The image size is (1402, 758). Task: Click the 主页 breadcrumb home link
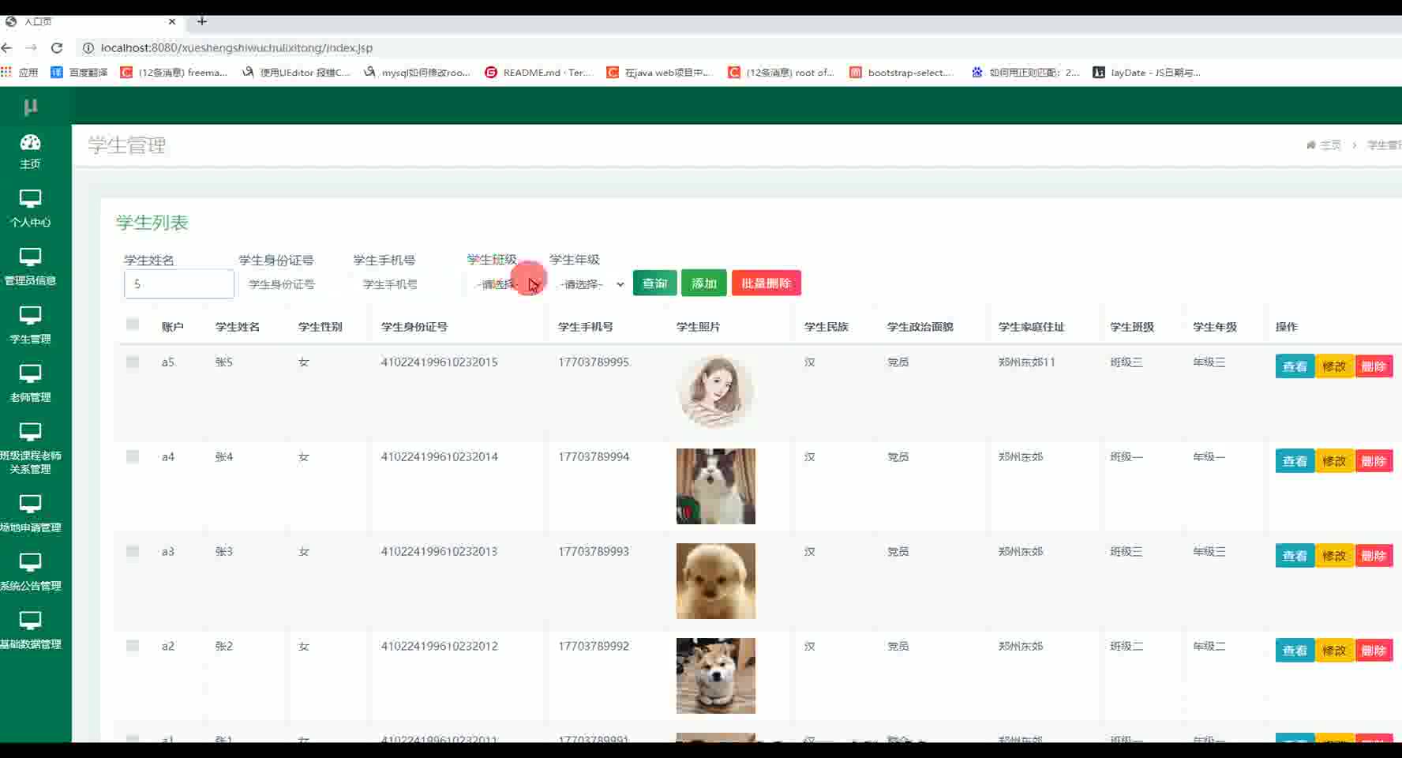[x=1324, y=145]
